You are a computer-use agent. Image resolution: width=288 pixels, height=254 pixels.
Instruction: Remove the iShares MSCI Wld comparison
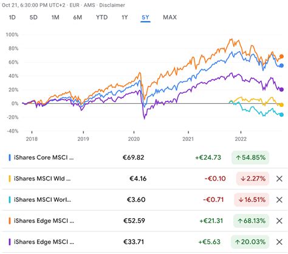point(279,179)
